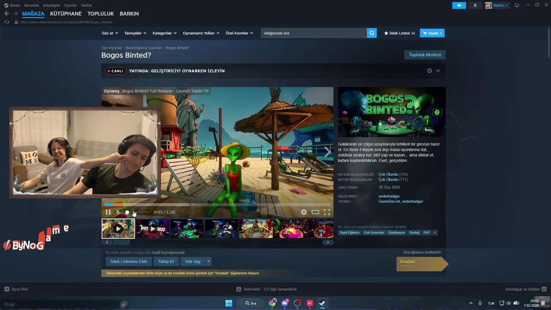Open Chrome from the taskbar
Viewport: 551px width, 310px height.
coord(272,303)
